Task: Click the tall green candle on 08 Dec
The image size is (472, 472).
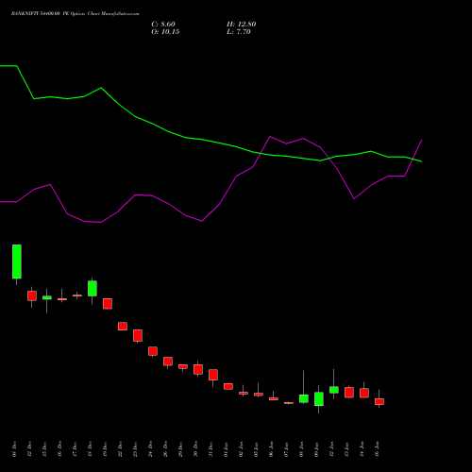Action: pos(17,261)
